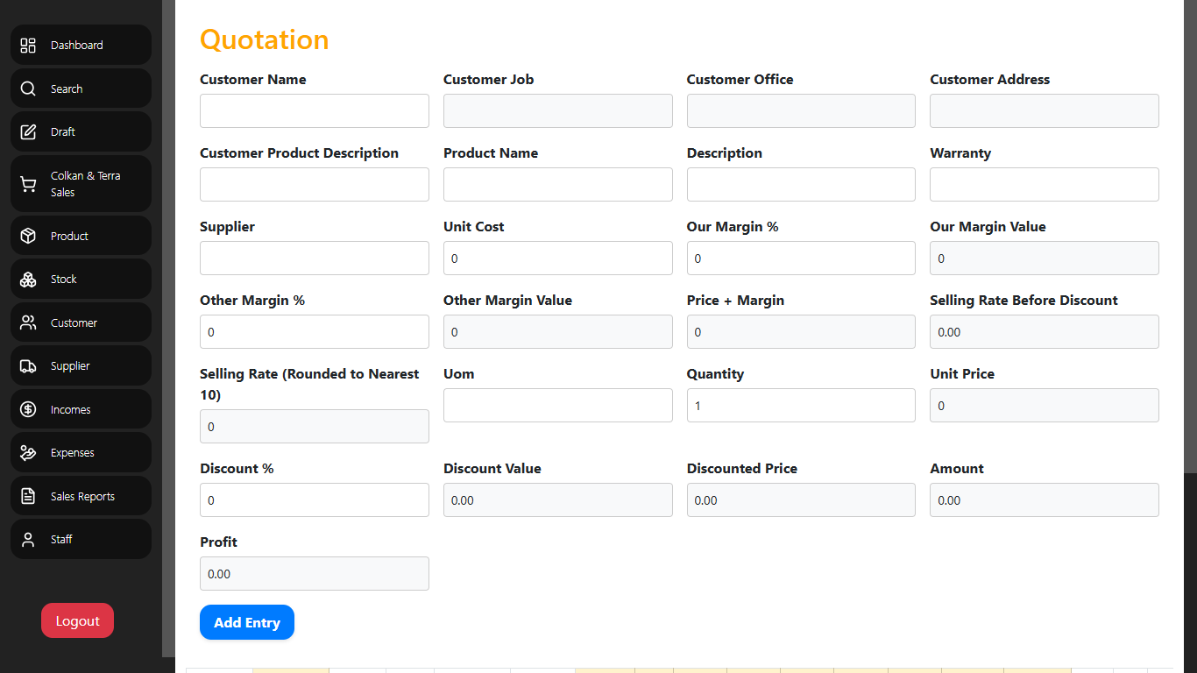Open Colkan & Terra Sales label

pos(86,184)
